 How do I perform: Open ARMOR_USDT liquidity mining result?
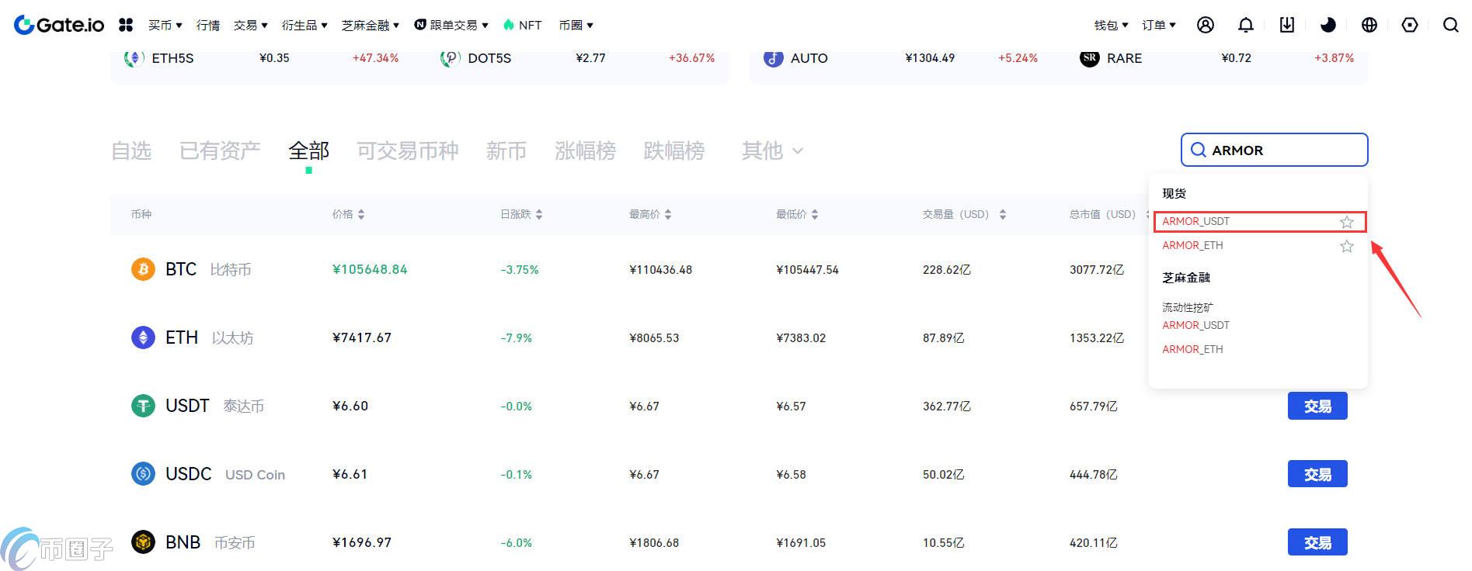click(1195, 325)
